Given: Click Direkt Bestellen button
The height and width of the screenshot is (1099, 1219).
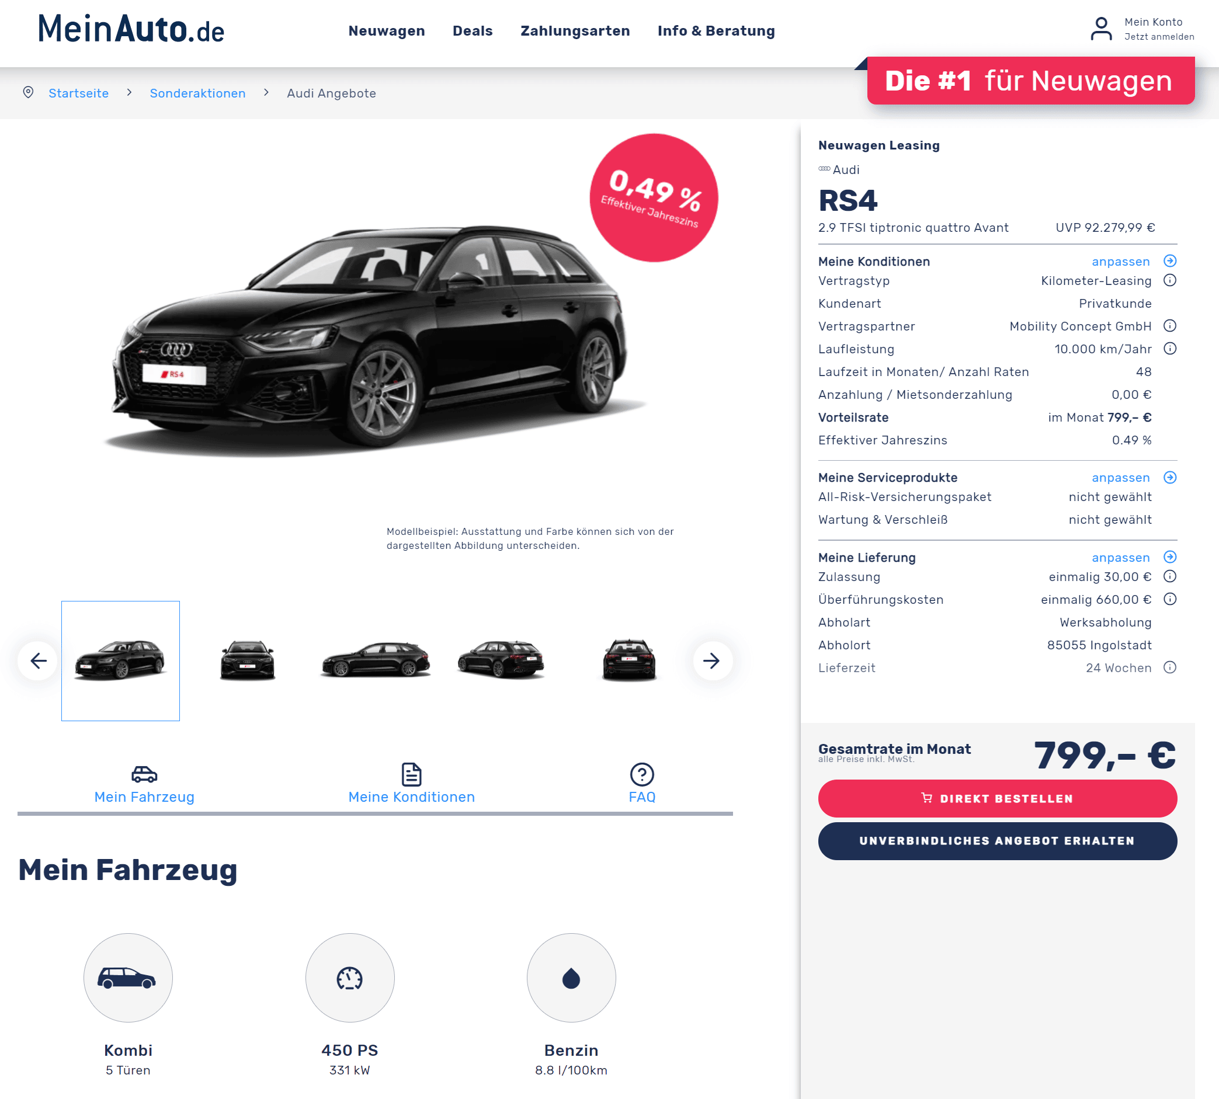Looking at the screenshot, I should [x=997, y=799].
